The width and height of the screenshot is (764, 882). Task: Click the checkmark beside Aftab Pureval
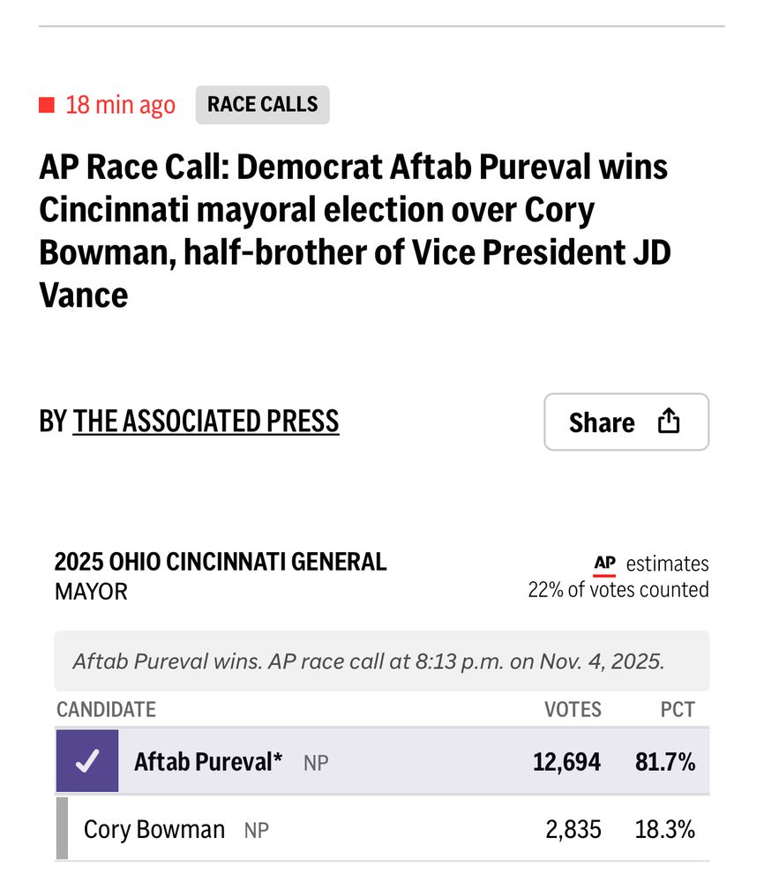coord(86,760)
